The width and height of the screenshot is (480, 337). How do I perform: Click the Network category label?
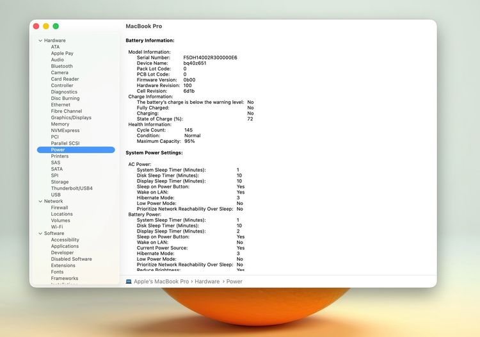(53, 201)
